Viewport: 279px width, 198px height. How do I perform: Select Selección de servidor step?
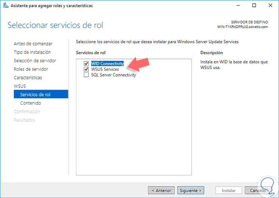click(x=35, y=61)
